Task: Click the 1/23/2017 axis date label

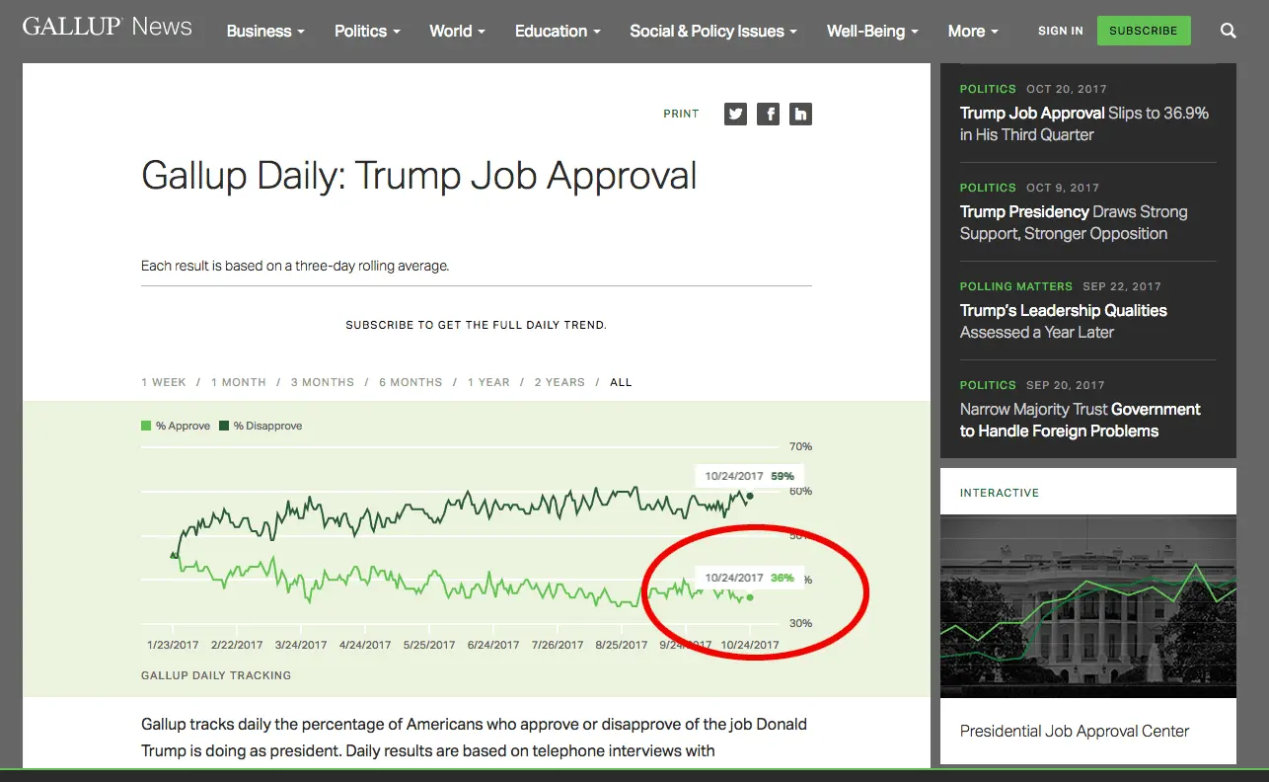Action: click(173, 645)
